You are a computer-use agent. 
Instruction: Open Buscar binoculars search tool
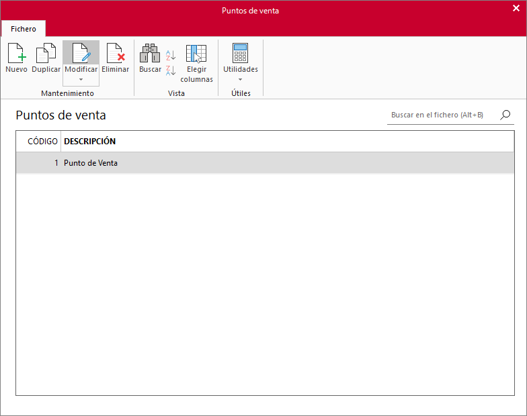[x=150, y=58]
